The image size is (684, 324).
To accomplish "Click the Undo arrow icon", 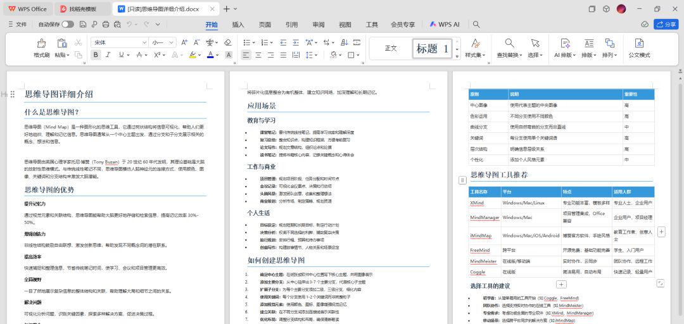I will point(129,25).
